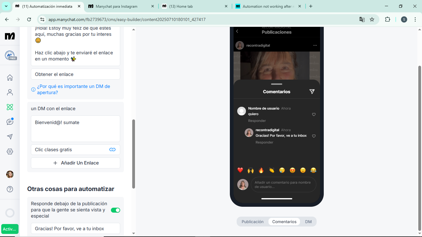Open the three-dot menu on the recontradigital post
The image size is (422, 237).
click(315, 45)
